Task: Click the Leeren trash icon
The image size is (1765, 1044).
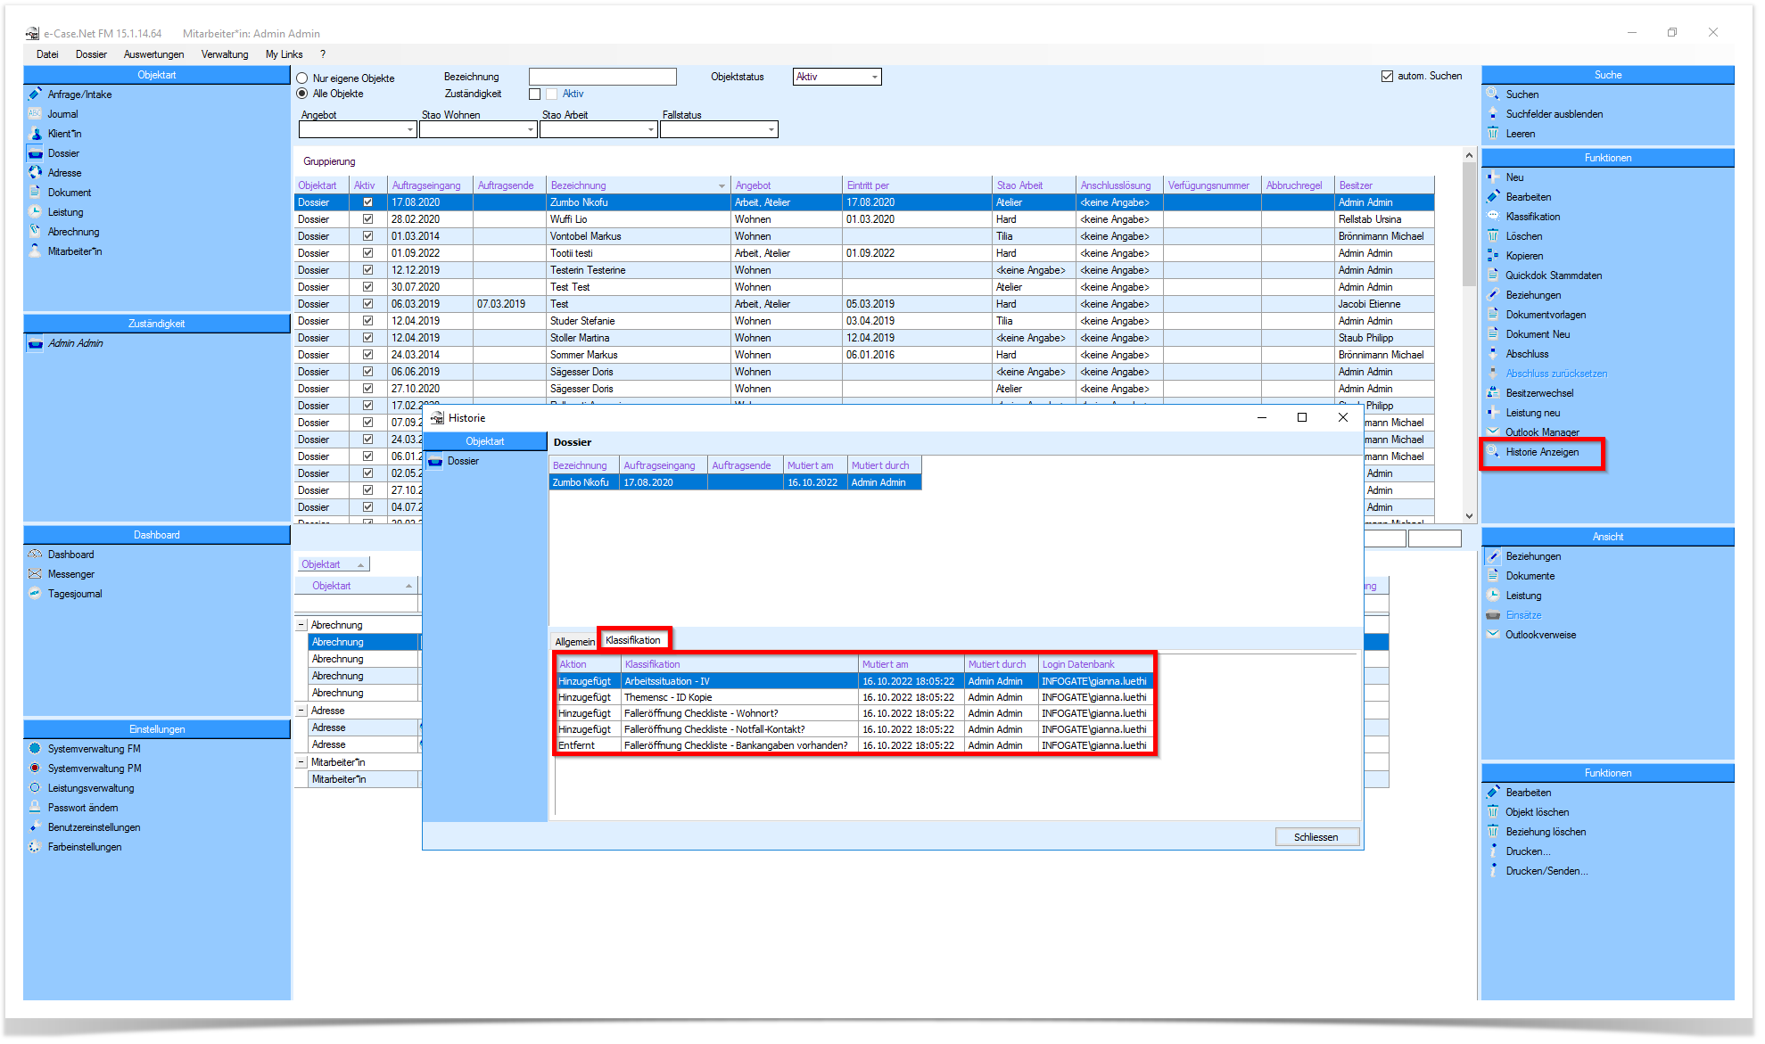Action: (x=1493, y=133)
